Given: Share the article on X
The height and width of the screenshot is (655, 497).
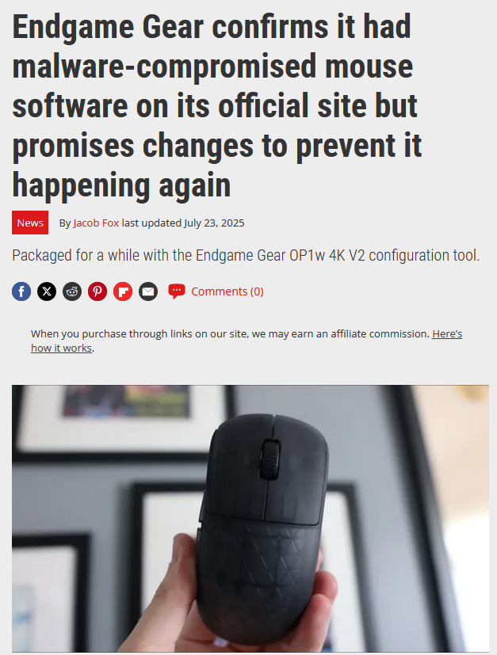Looking at the screenshot, I should coord(47,291).
